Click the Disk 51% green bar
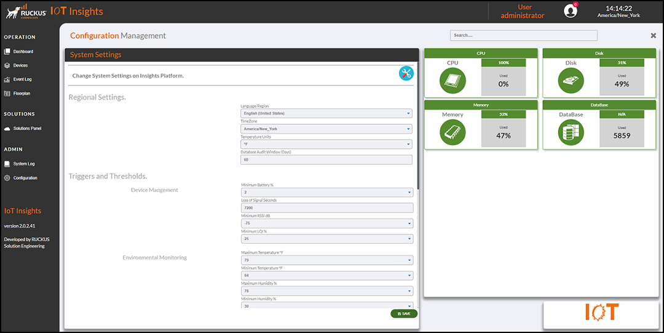Image resolution: width=664 pixels, height=333 pixels. (x=622, y=63)
